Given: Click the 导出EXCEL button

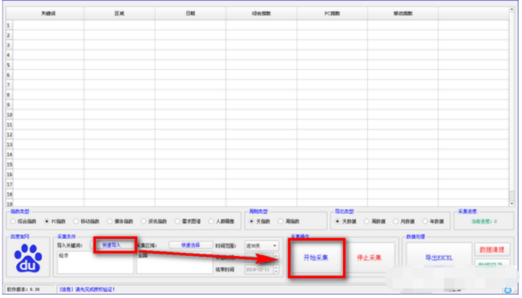Looking at the screenshot, I should click(439, 258).
